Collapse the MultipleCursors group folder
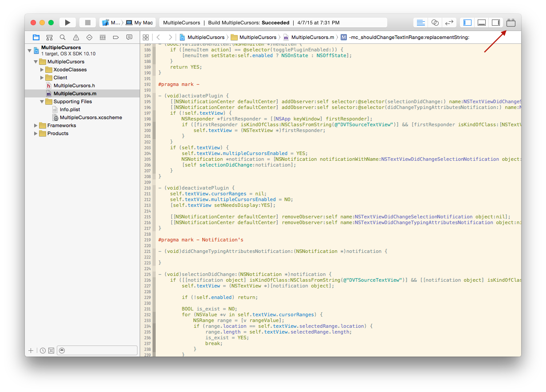The width and height of the screenshot is (546, 392). [x=36, y=62]
